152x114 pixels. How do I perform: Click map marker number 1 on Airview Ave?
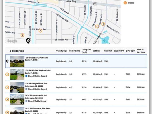[x=40, y=31]
